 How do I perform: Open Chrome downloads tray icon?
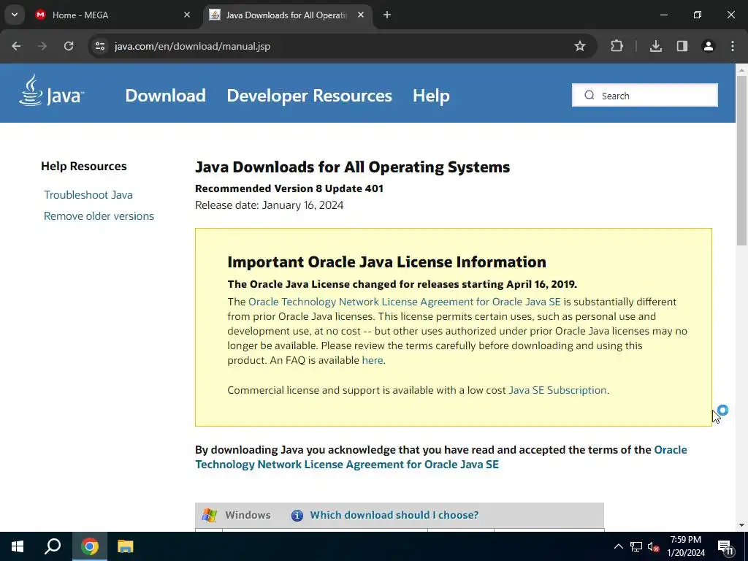pos(656,46)
